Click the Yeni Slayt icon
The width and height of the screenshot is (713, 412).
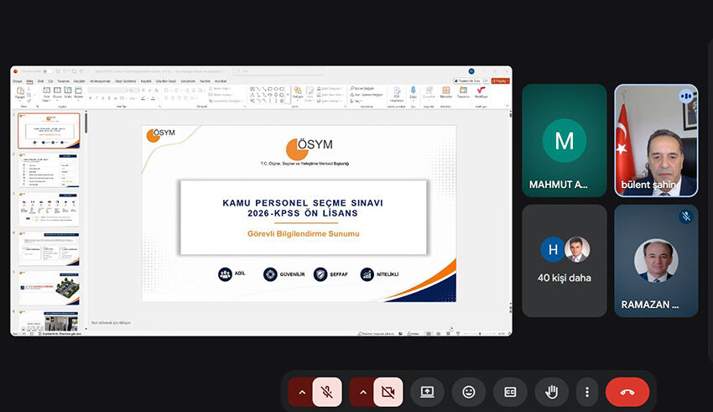point(46,90)
